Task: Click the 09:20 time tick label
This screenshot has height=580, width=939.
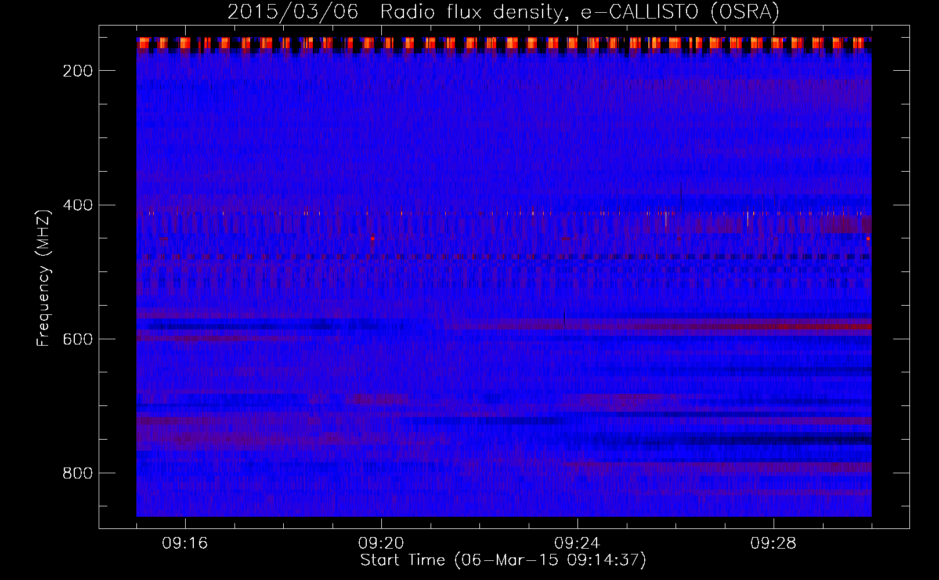Action: point(381,543)
